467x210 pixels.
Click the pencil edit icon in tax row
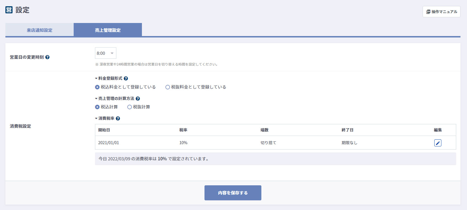[x=438, y=143]
